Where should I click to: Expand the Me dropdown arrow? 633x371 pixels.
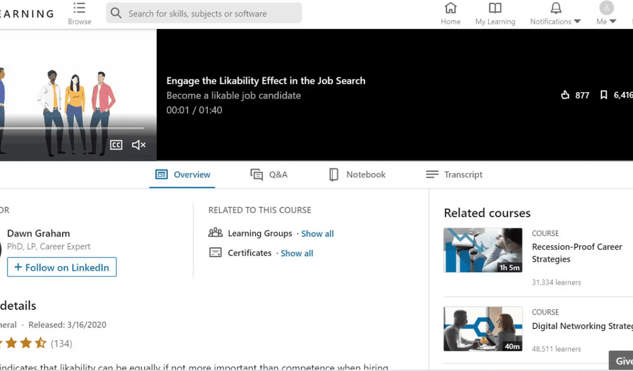(613, 21)
